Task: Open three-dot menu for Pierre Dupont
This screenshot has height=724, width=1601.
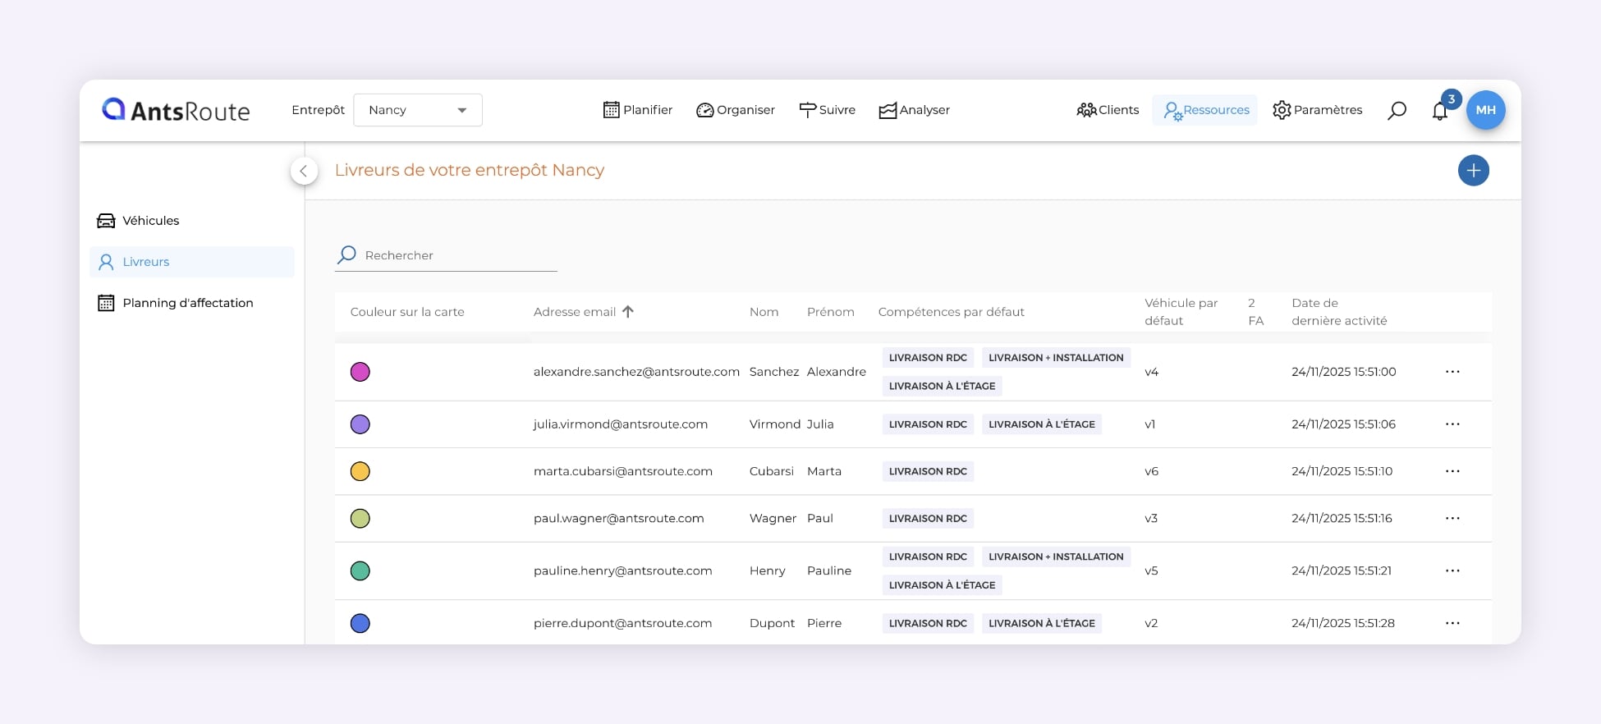Action: pos(1452,623)
